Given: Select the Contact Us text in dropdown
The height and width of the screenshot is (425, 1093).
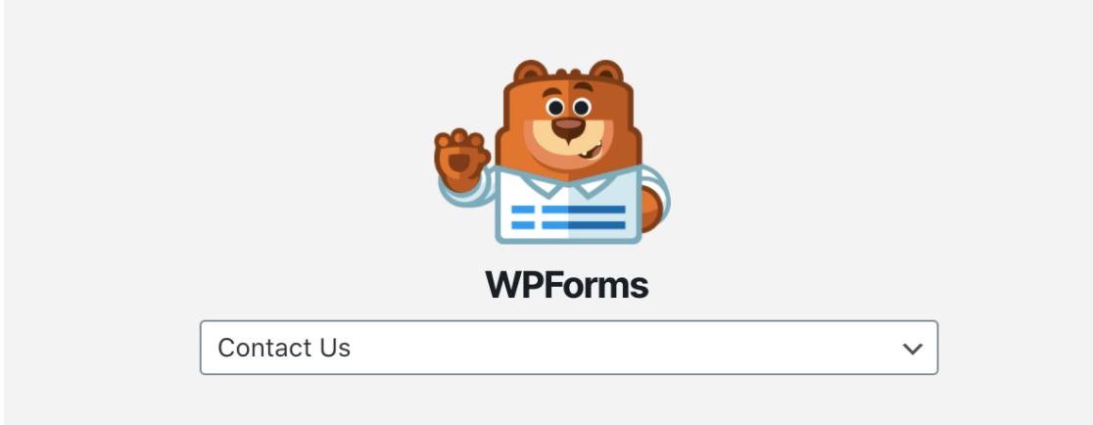Looking at the screenshot, I should 284,348.
